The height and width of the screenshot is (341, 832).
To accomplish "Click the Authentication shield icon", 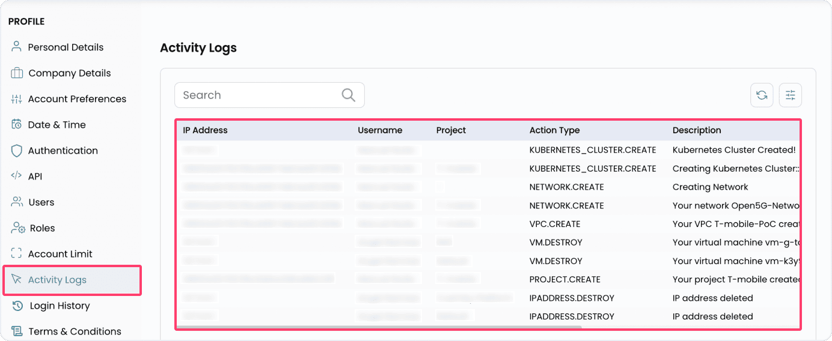I will 16,151.
